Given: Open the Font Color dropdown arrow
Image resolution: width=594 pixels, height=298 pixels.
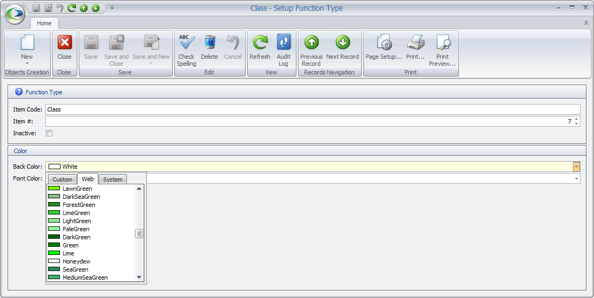Looking at the screenshot, I should point(576,178).
